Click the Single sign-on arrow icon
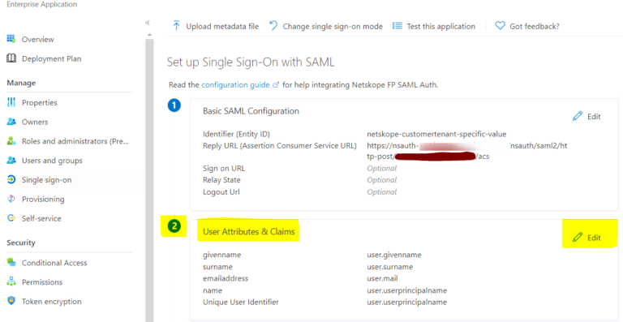 pyautogui.click(x=11, y=179)
